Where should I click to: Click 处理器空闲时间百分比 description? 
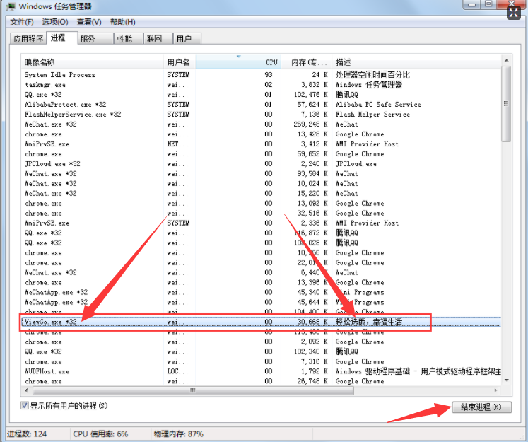372,75
